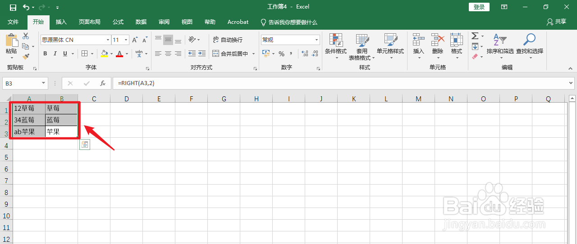Align cell text left
The height and width of the screenshot is (244, 577).
pyautogui.click(x=158, y=54)
